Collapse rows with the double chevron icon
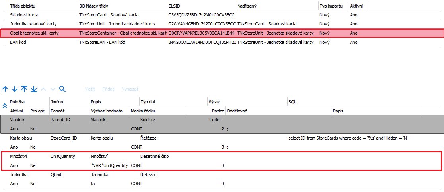Viewport: 444px width, 192px height. pos(5,106)
